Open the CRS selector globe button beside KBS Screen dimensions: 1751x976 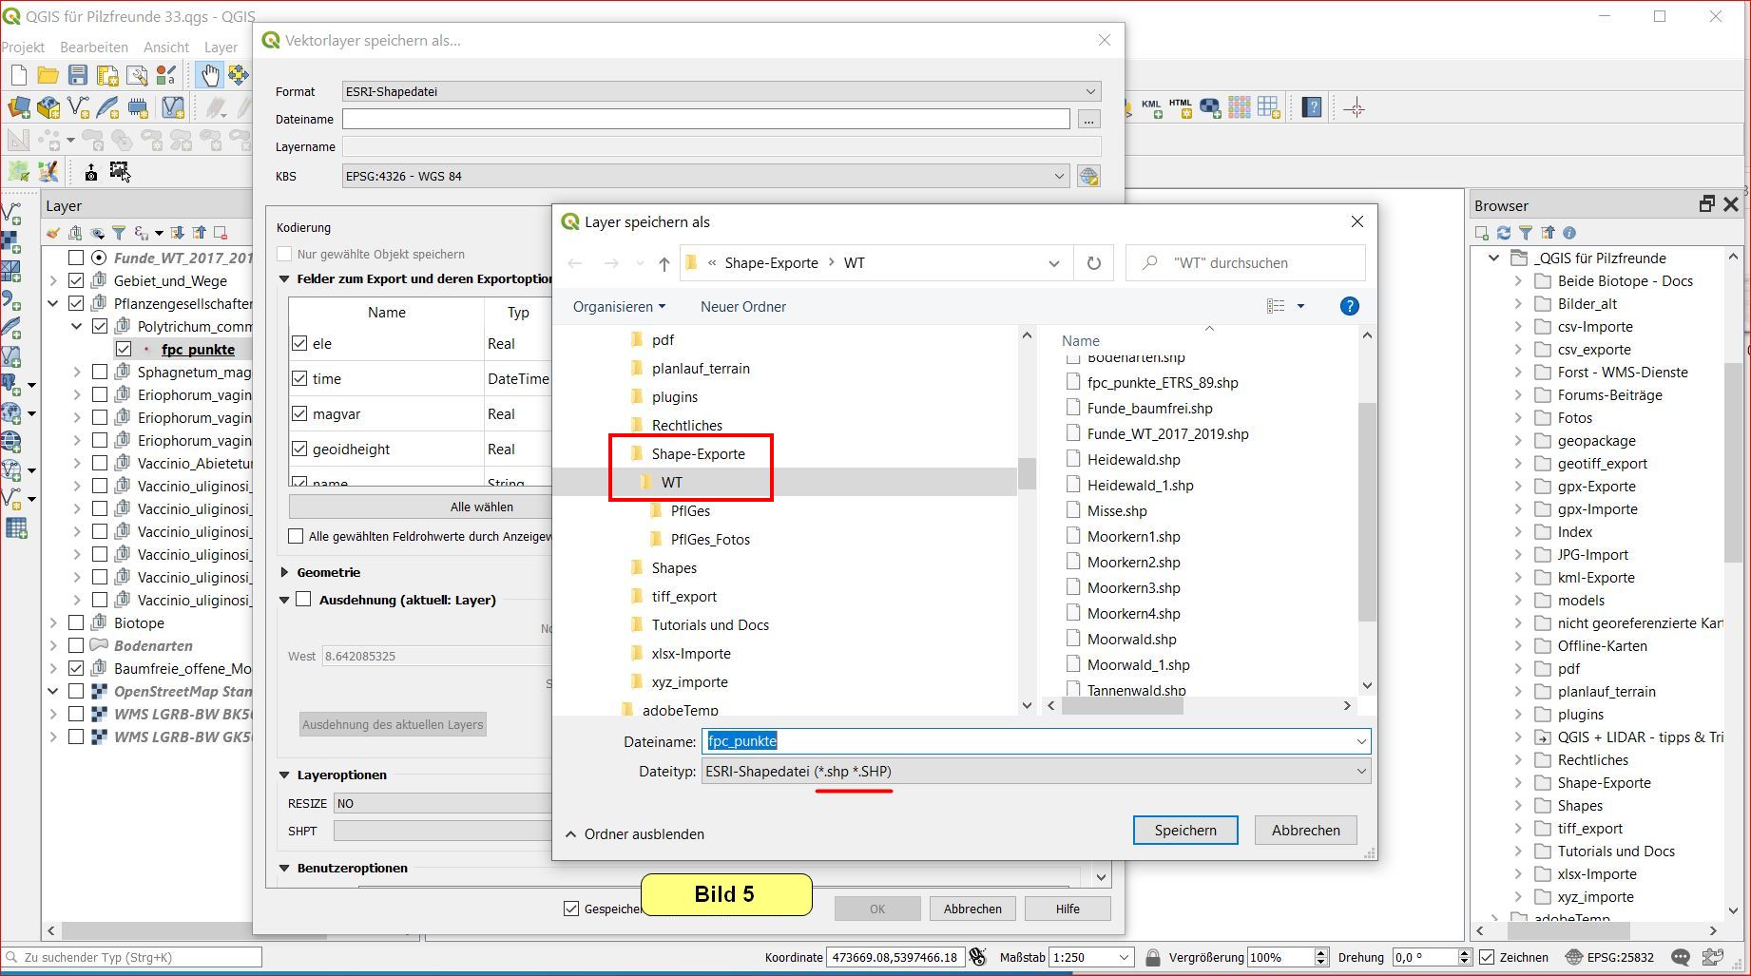tap(1088, 177)
